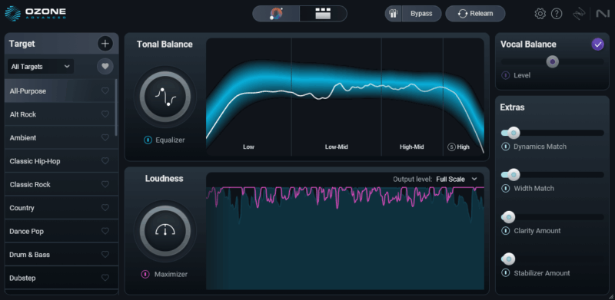Favorite the Country target heart
The width and height of the screenshot is (615, 300).
[x=105, y=208]
